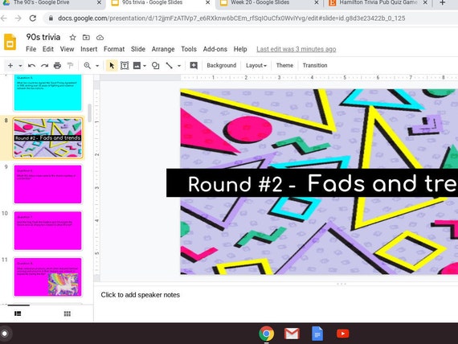Viewport: 458px width, 344px height.
Task: Close the Week 20 Google Slides tab
Action: 317,2
